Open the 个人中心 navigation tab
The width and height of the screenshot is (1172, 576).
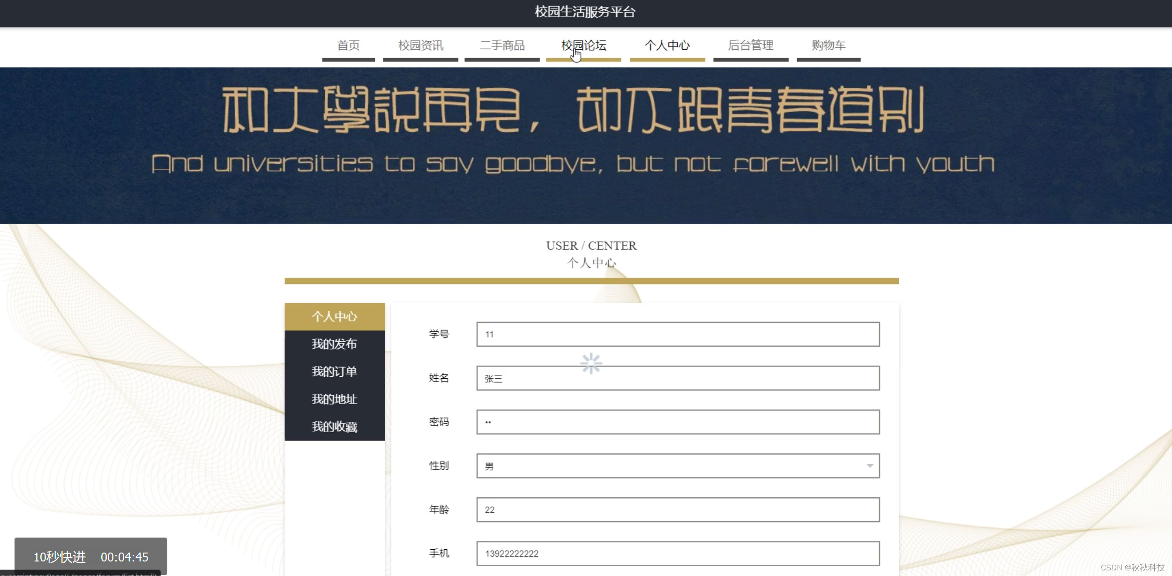667,45
